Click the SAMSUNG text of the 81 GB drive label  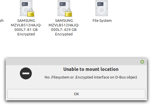pos(26,21)
